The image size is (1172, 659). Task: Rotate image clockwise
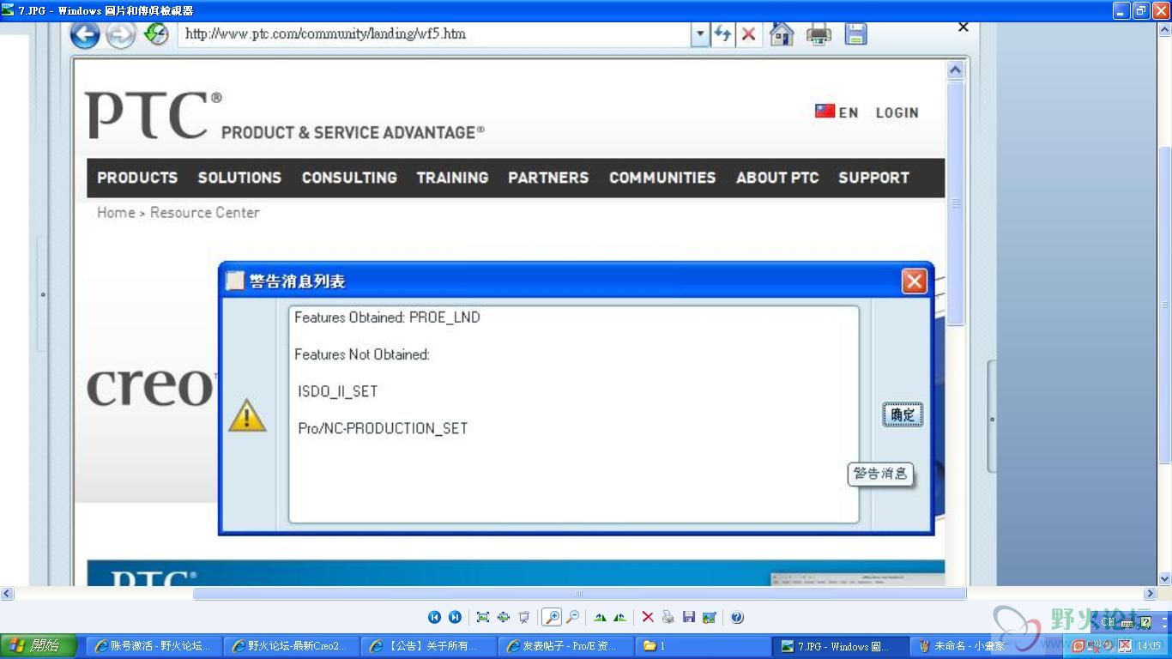tap(600, 617)
